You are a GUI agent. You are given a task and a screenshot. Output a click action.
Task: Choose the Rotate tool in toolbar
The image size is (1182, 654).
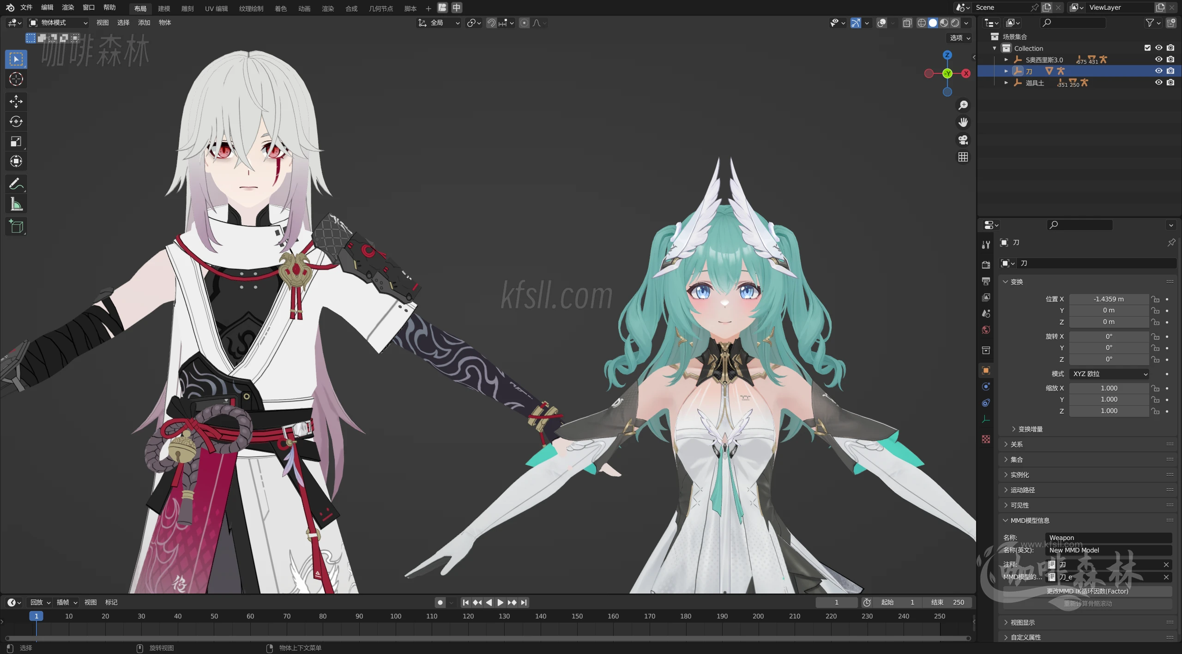coord(16,121)
